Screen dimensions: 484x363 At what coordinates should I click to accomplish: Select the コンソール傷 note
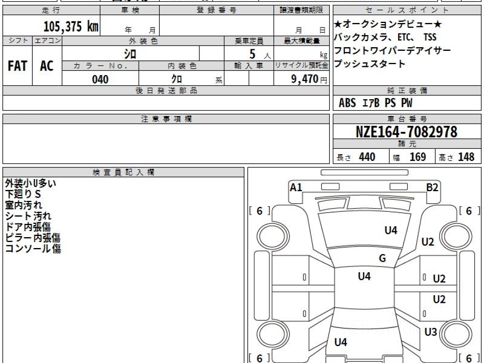coord(33,249)
